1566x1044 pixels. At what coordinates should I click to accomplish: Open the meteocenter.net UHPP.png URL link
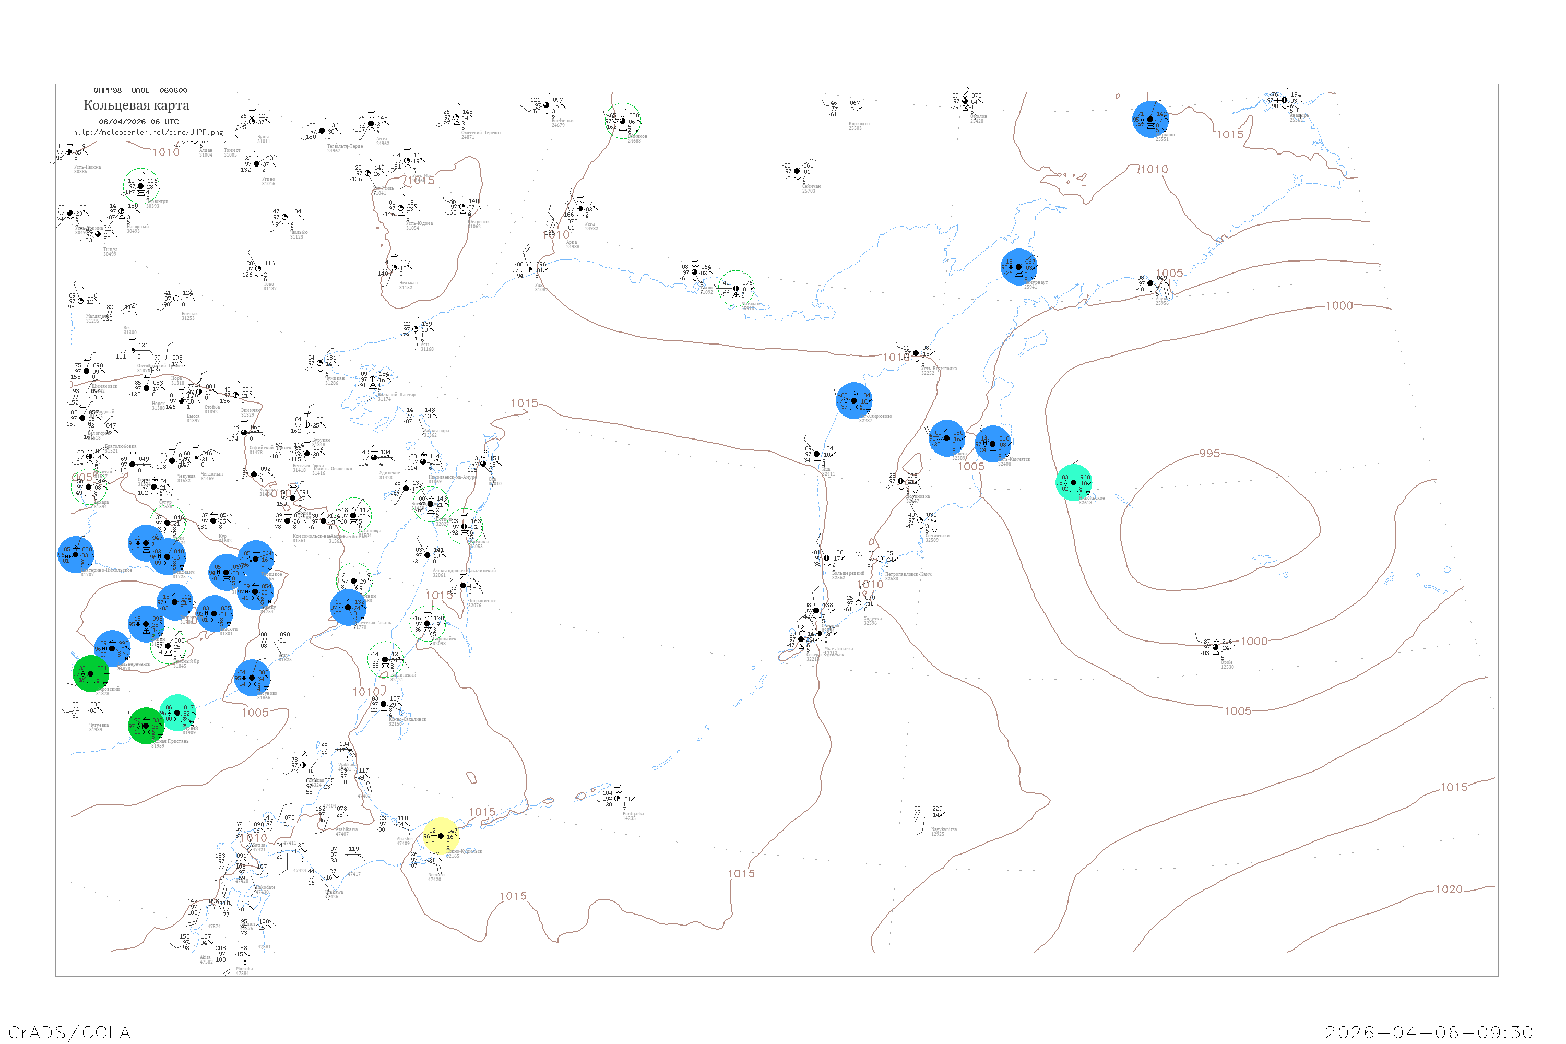tap(148, 133)
